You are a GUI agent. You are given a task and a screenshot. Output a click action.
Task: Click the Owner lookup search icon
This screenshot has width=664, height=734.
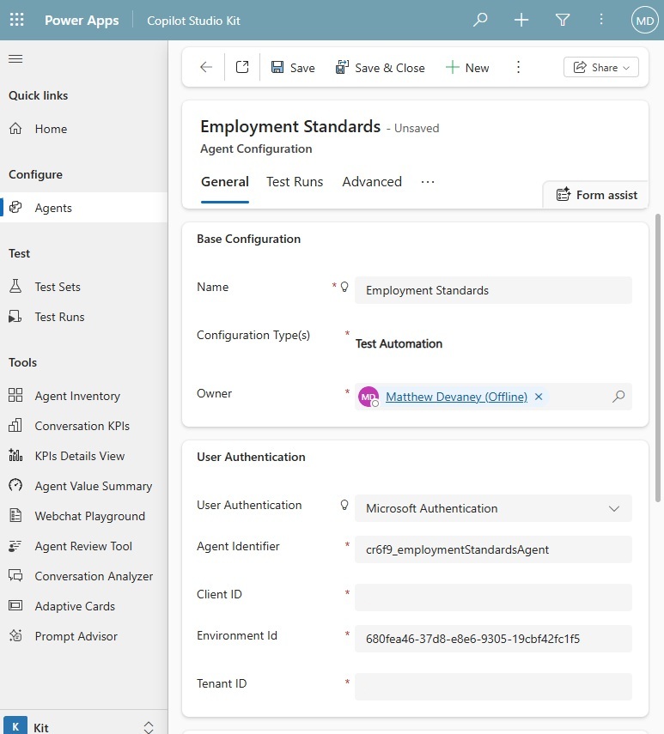coord(618,397)
